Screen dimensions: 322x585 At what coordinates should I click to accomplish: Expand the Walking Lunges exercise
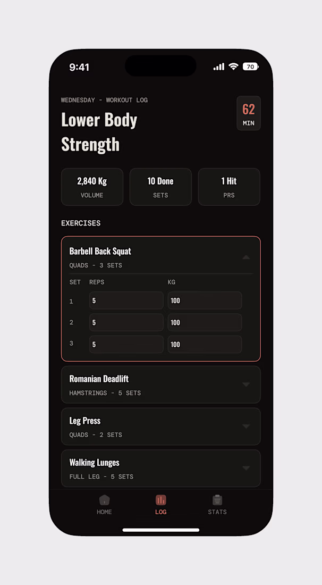(x=245, y=468)
